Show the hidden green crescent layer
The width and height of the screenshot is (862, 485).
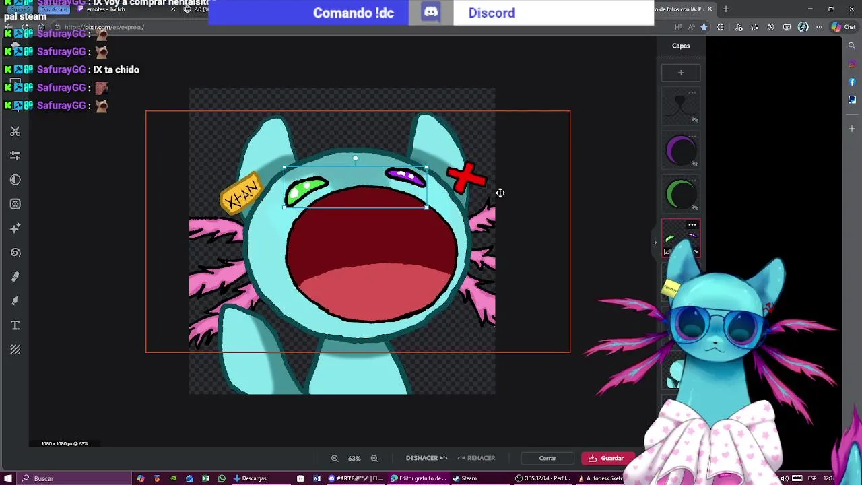[695, 207]
